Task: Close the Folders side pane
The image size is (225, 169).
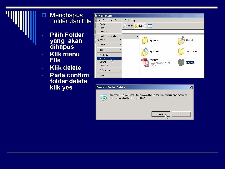Action: coord(137,37)
